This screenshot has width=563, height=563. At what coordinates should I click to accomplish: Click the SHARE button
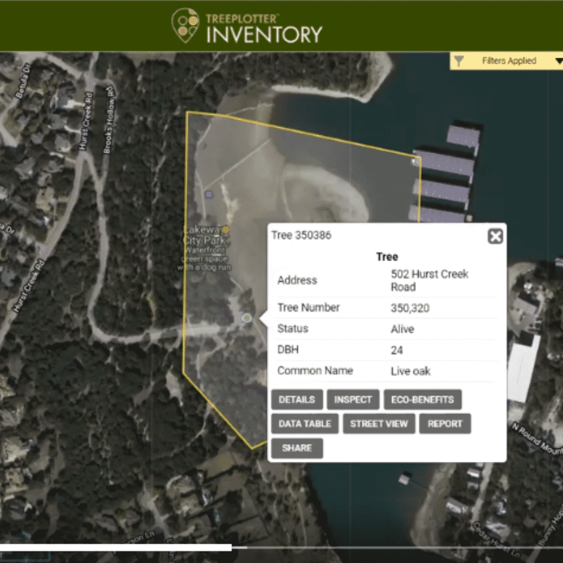tap(297, 448)
